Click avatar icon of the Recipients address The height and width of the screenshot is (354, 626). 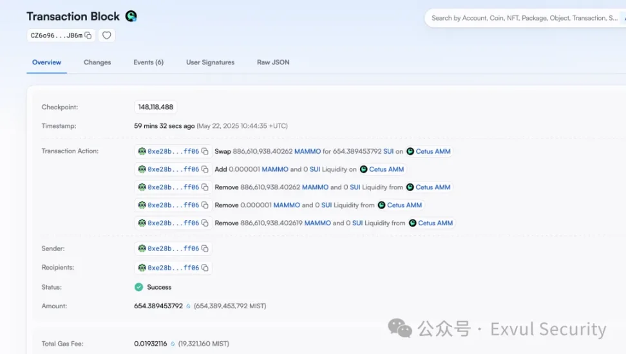point(142,268)
